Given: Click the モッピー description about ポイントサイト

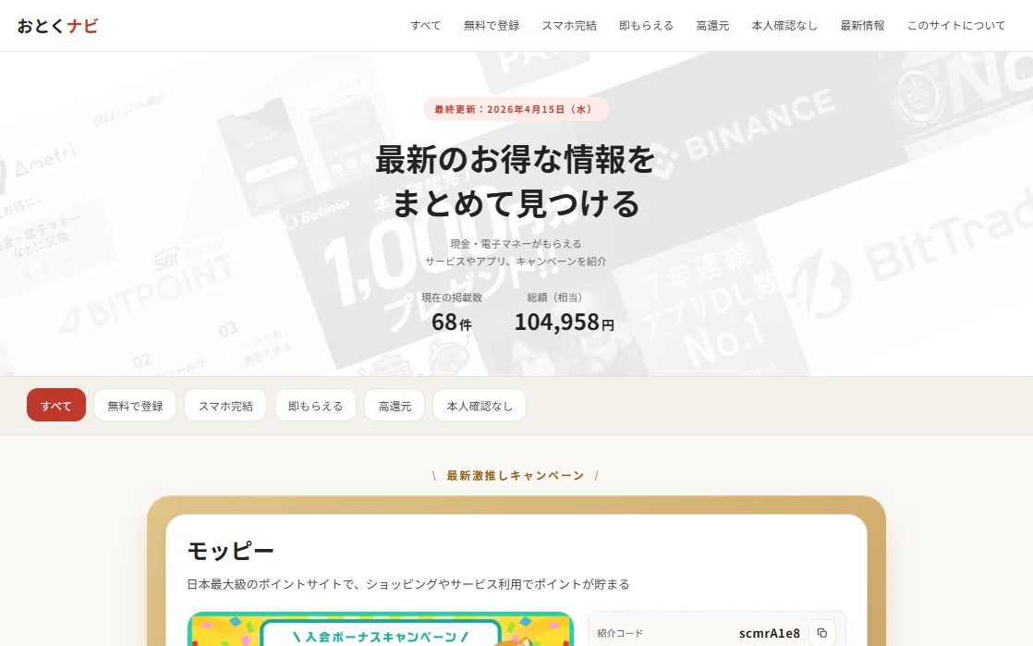Looking at the screenshot, I should [408, 584].
